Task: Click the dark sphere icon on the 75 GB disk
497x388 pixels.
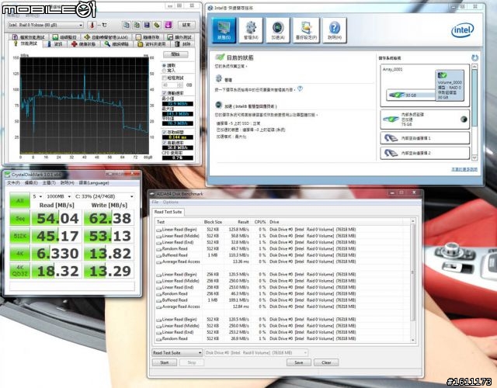Action: click(x=464, y=120)
